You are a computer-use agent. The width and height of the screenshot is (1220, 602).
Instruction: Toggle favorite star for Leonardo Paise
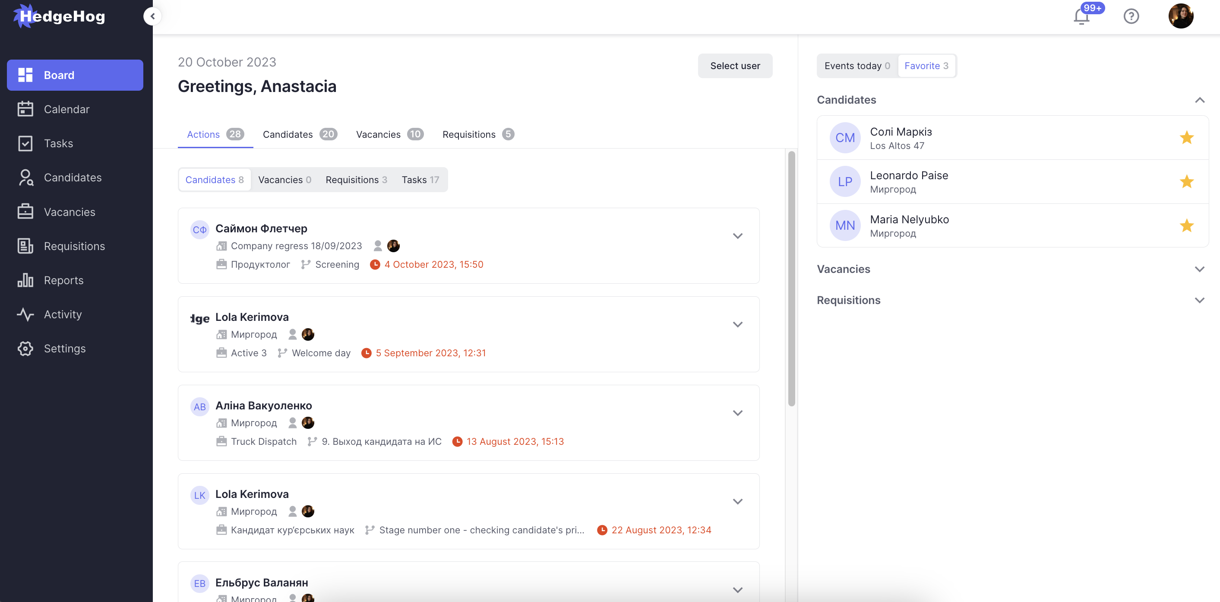(x=1186, y=182)
